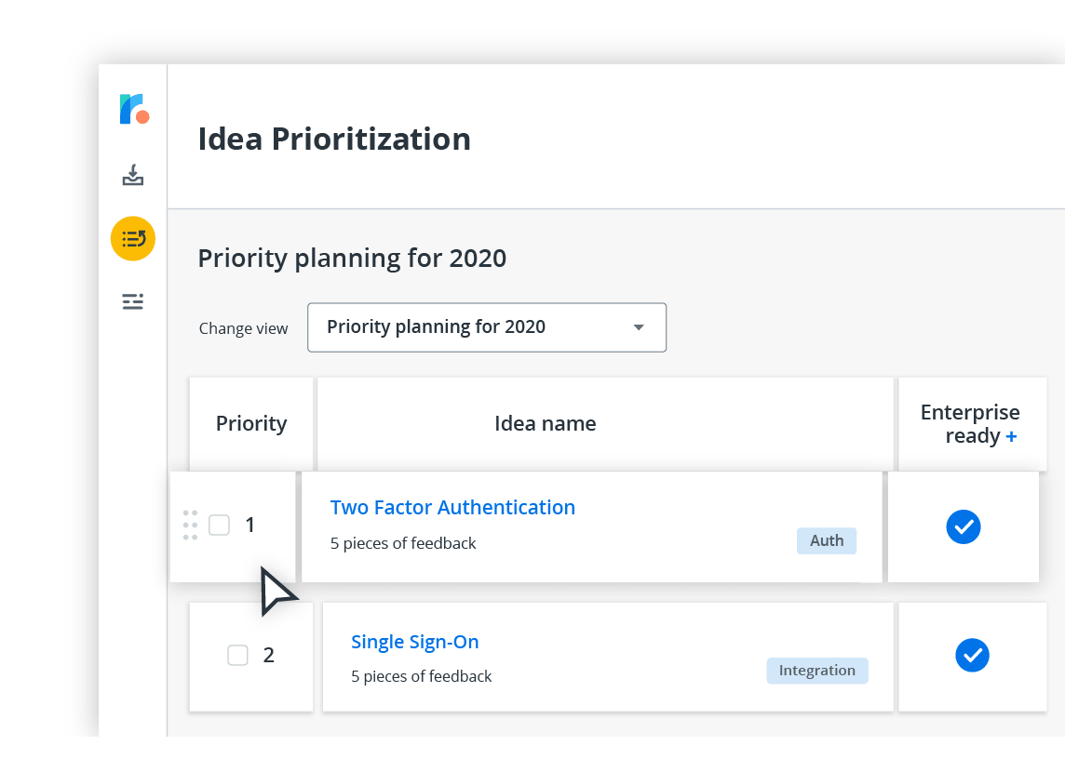
Task: Open the Change view dropdown
Action: 486,327
